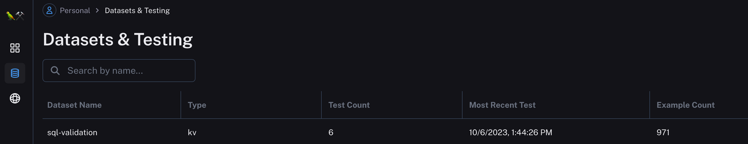Sort by Most Recent Test header

tap(502, 105)
